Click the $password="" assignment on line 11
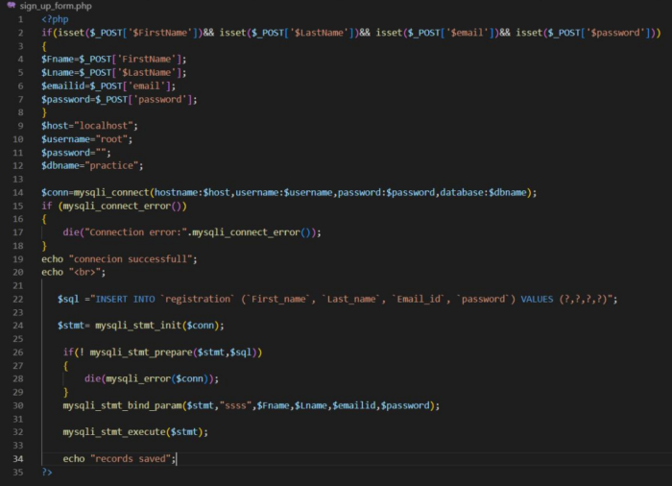The image size is (672, 486). tap(76, 153)
